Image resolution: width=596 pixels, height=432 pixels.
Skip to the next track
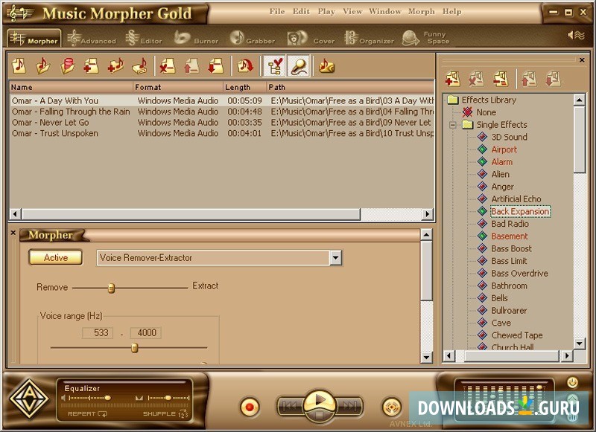click(x=349, y=407)
